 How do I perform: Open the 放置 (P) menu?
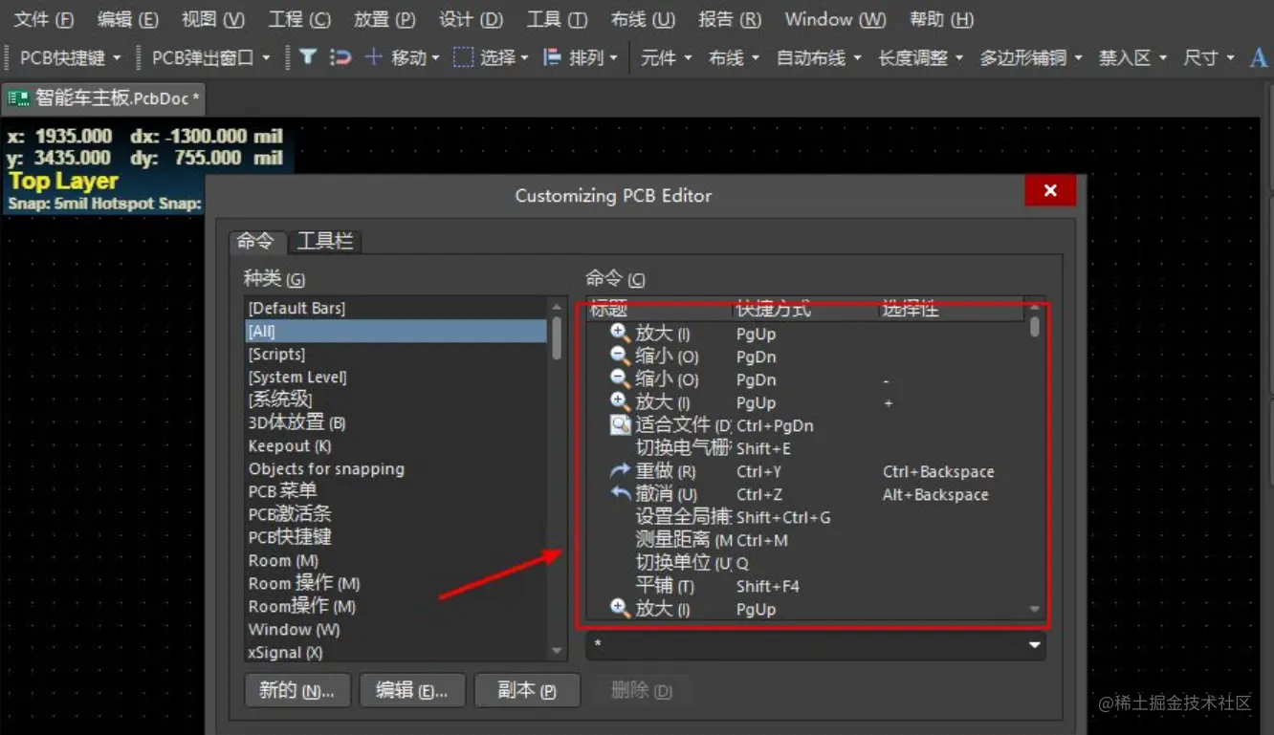384,19
